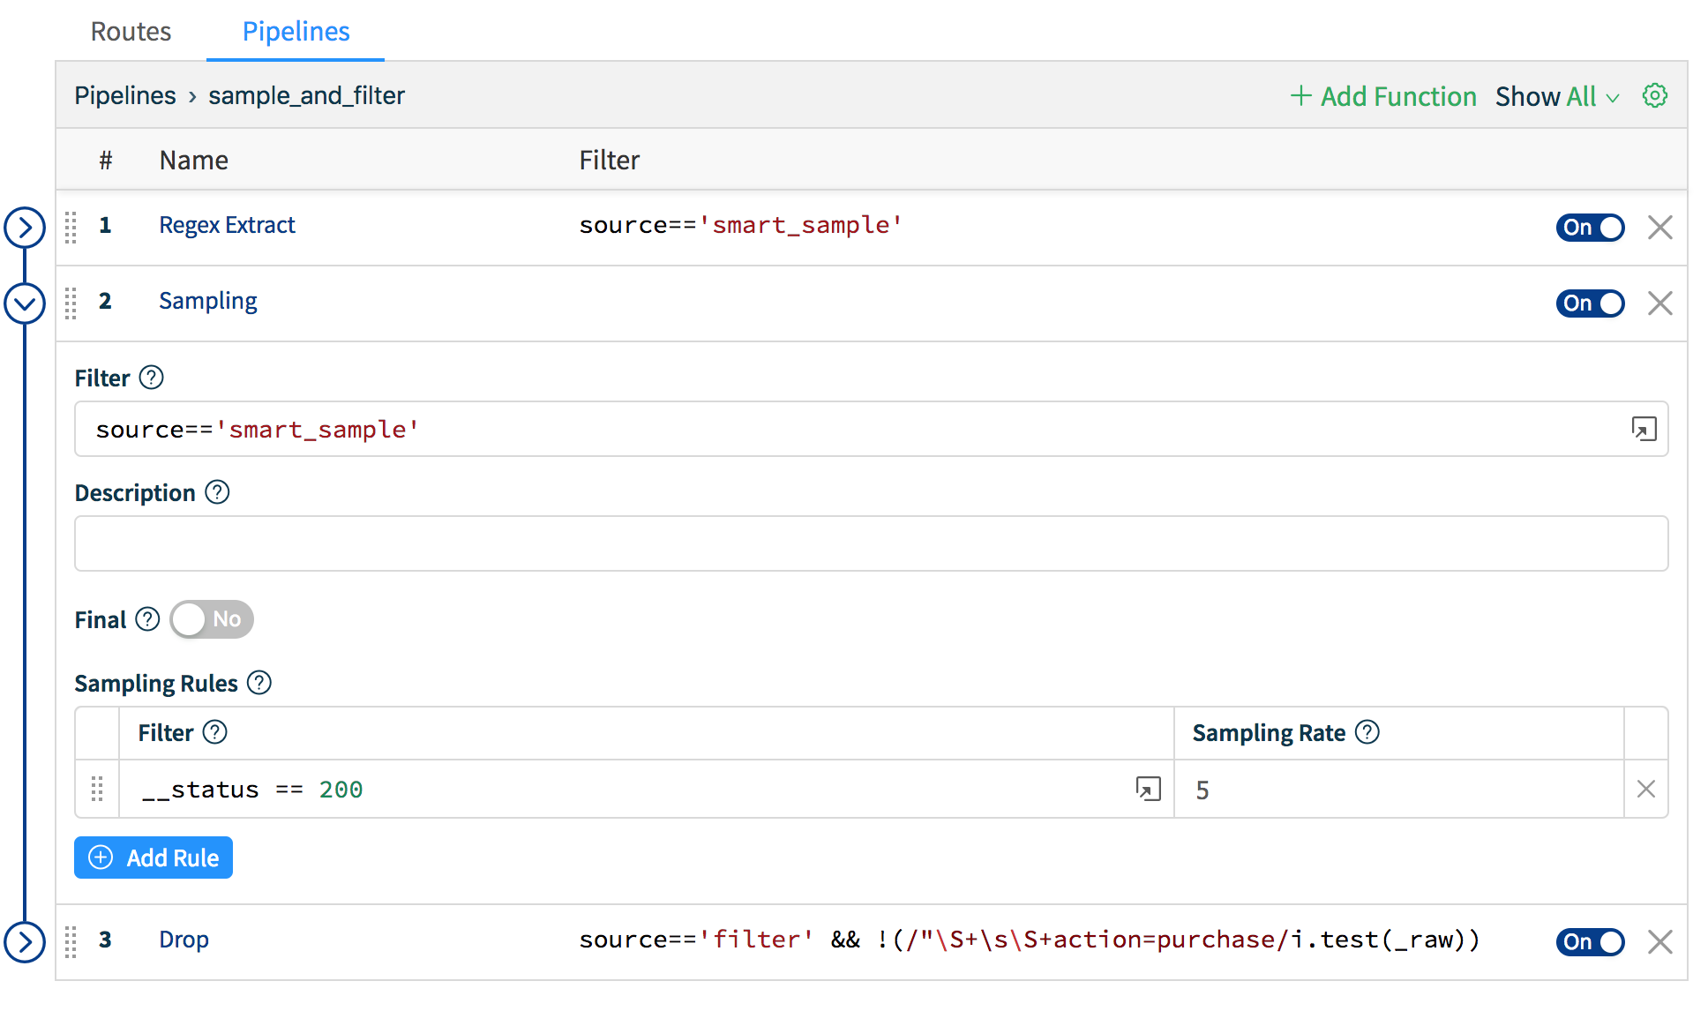Viewport: 1708px width, 1011px height.
Task: Select the Pipelines tab
Action: tap(296, 32)
